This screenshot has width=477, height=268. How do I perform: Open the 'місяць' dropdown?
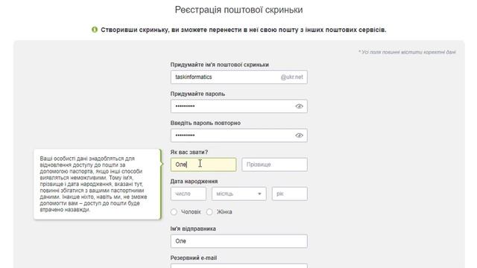point(239,194)
